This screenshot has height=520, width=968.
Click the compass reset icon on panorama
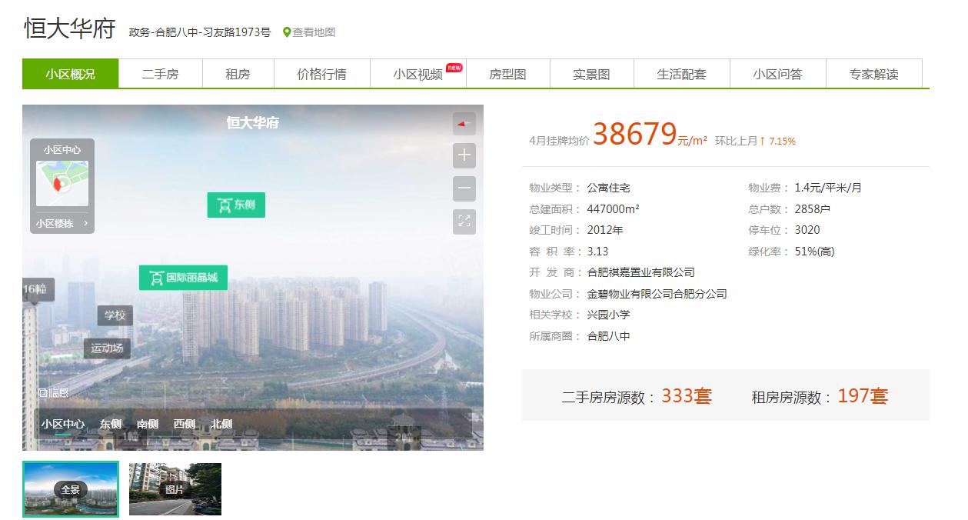click(x=464, y=123)
